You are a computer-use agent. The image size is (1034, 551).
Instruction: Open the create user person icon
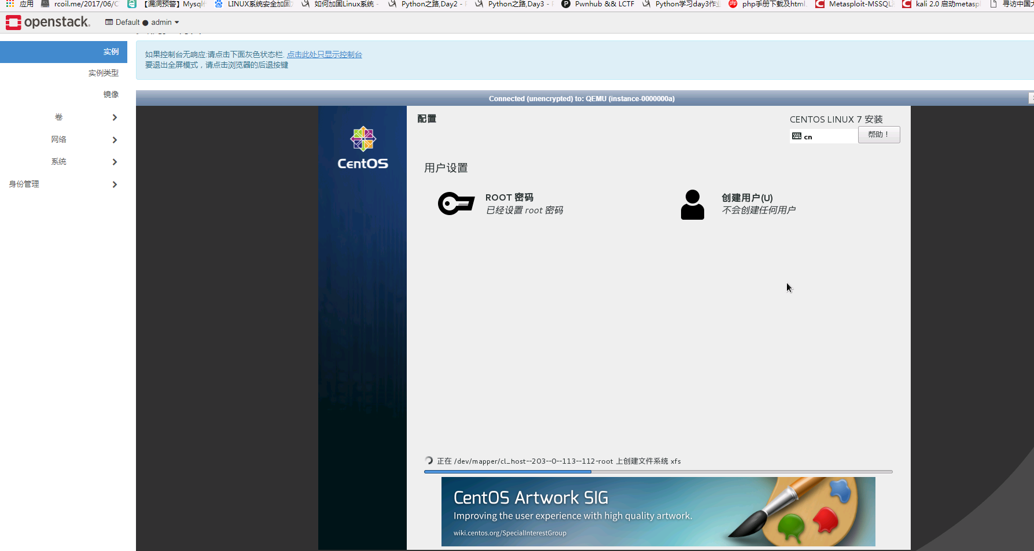[692, 205]
